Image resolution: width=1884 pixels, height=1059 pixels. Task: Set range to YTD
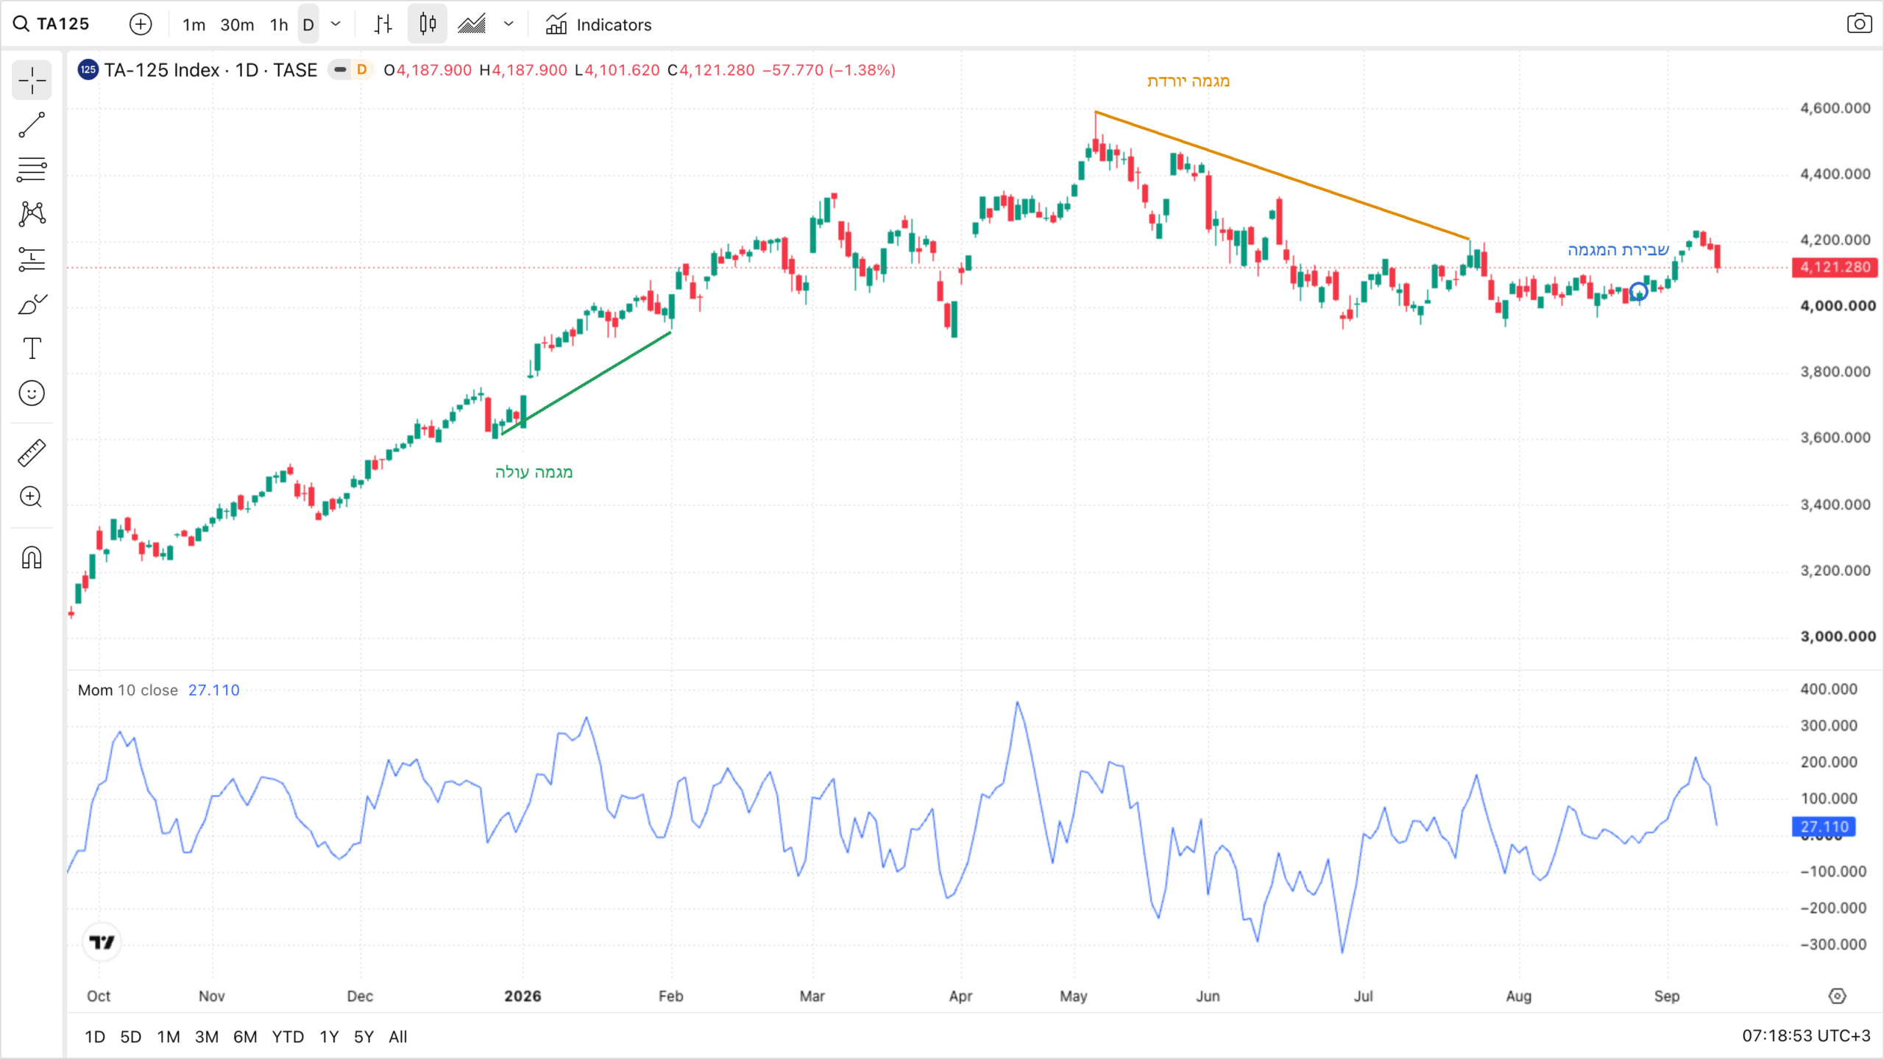[x=288, y=1037]
